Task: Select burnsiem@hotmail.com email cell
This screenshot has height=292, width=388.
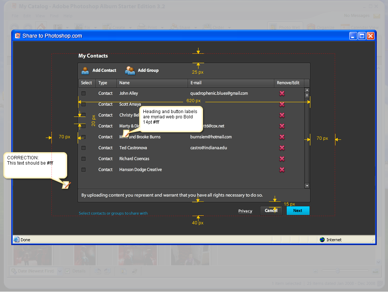Action: pyautogui.click(x=211, y=137)
